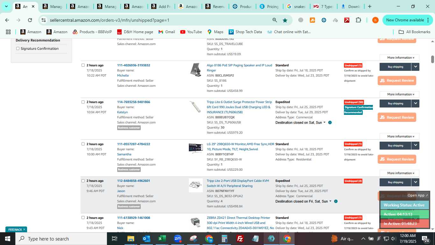Open order 114-7693258-9401866 details

(x=133, y=102)
